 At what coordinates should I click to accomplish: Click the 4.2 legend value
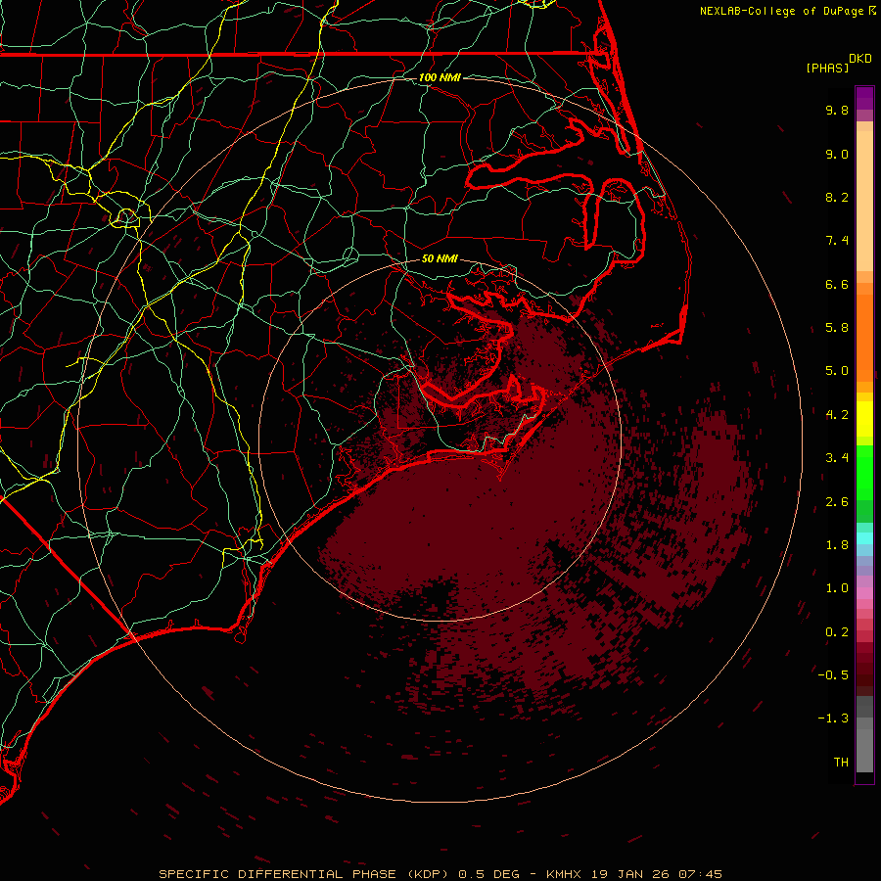(x=837, y=415)
